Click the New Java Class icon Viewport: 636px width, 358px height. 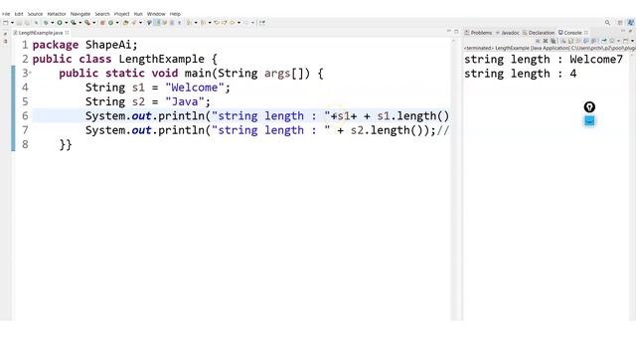(110, 23)
